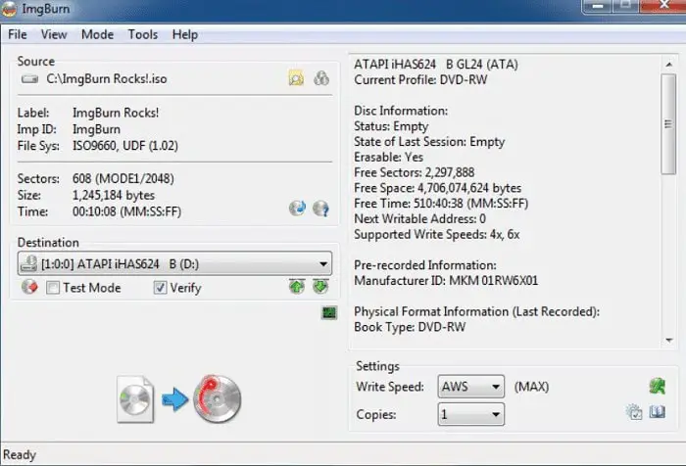Click the Time value 00:10:08 (MM:SS:FF)
This screenshot has height=466, width=686.
(126, 211)
